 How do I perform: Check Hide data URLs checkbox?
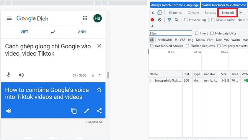(212, 33)
